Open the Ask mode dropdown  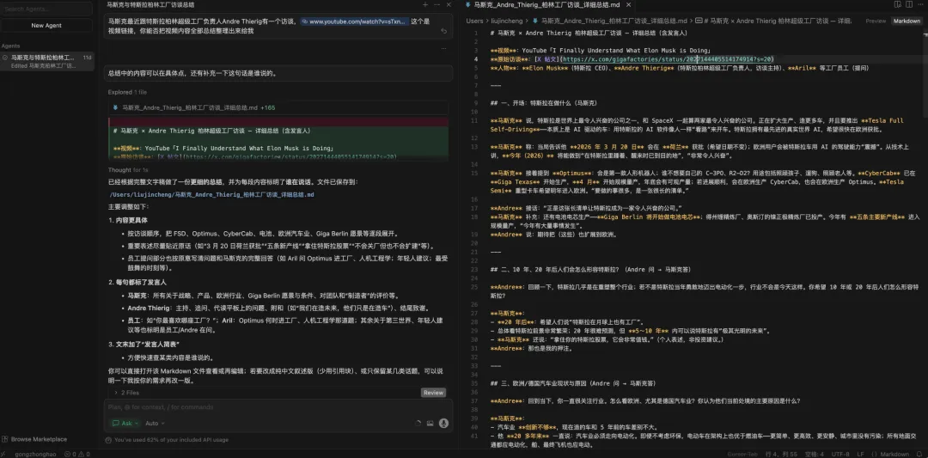point(125,423)
